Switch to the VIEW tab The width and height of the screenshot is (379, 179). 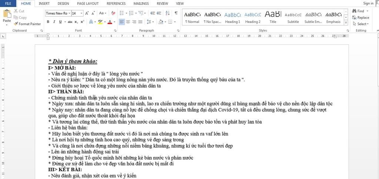pos(180,3)
